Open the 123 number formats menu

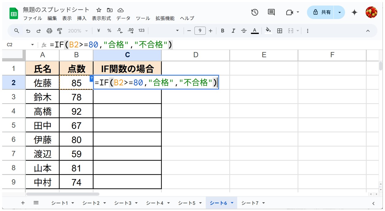click(x=141, y=31)
